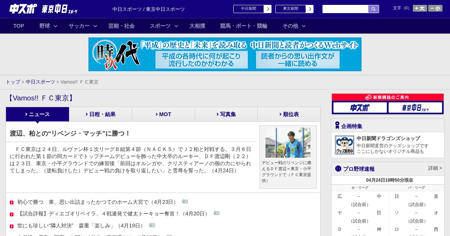The width and height of the screenshot is (450, 236).
Task: Click camera icon beside 4月19日 article
Action: click(x=152, y=225)
